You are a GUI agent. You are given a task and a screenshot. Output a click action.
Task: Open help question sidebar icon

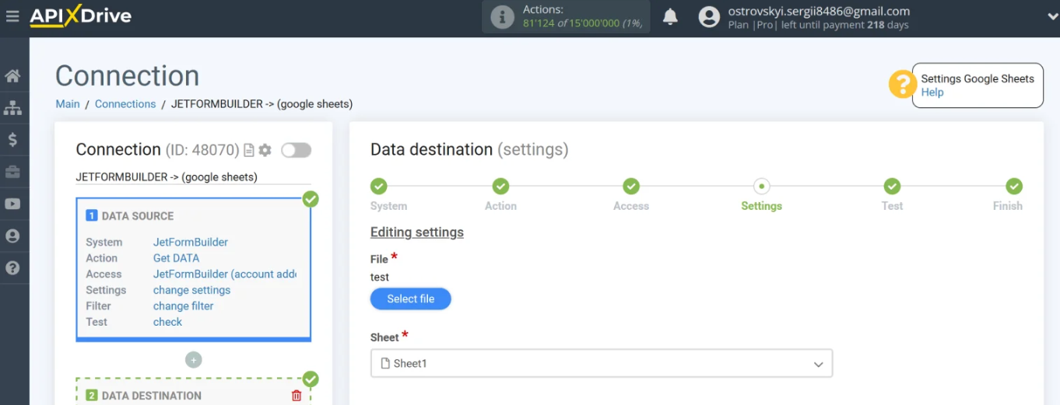pyautogui.click(x=12, y=267)
